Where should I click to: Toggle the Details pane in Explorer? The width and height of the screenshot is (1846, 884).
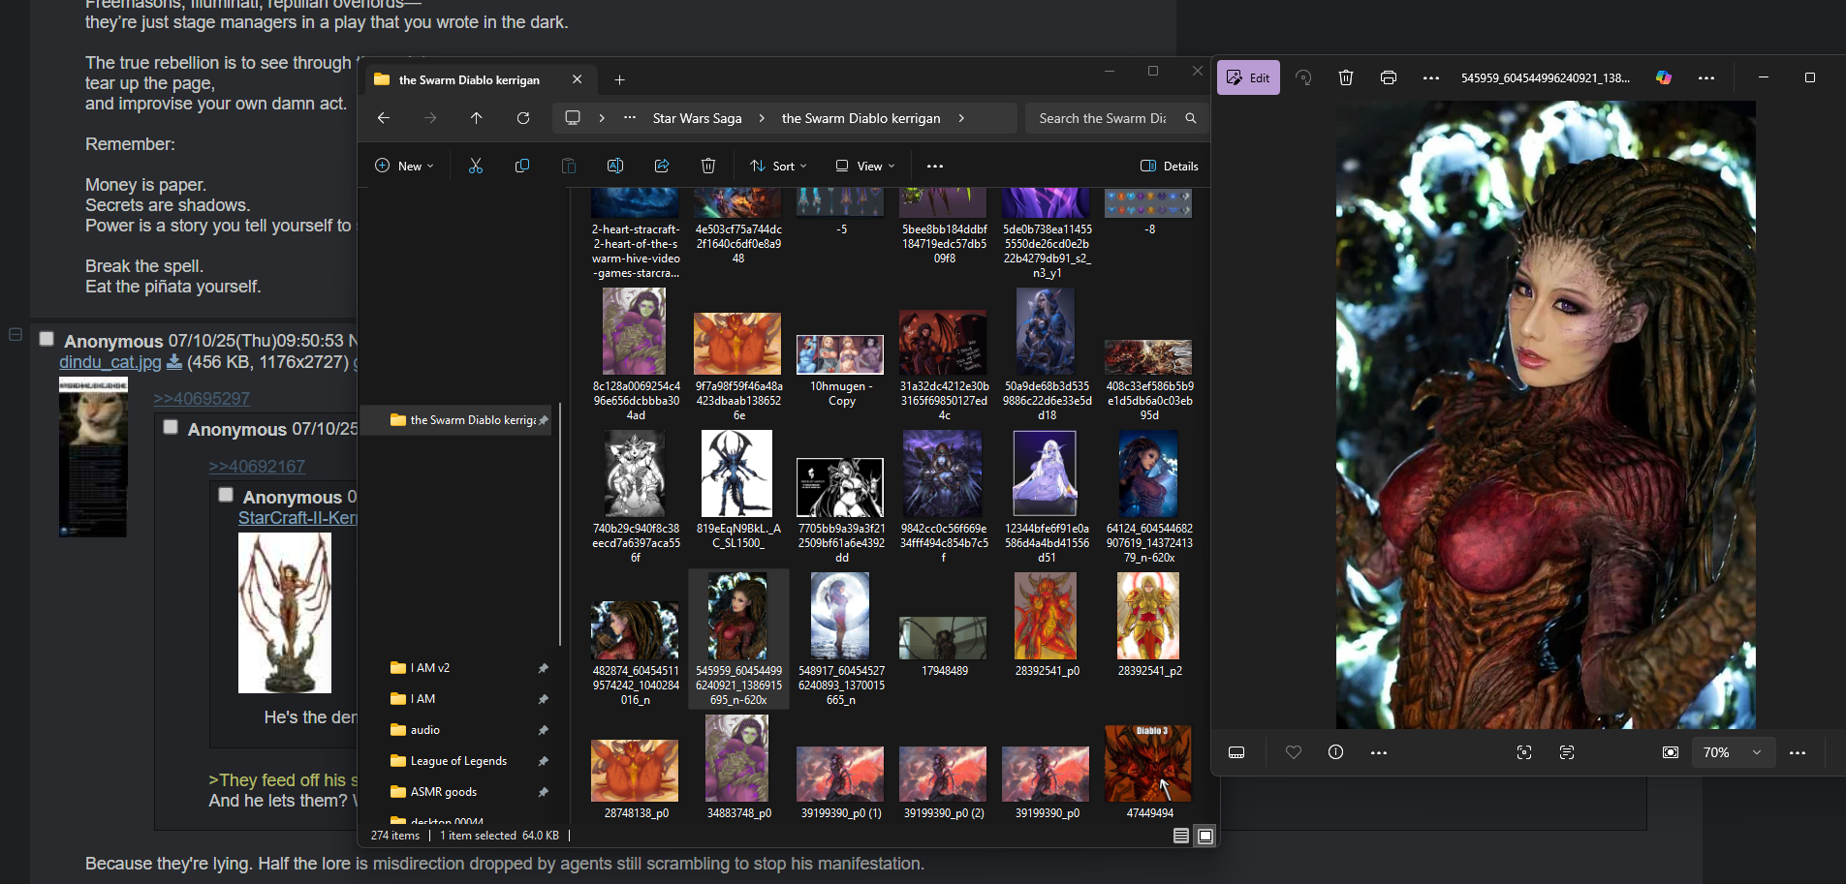click(x=1170, y=166)
